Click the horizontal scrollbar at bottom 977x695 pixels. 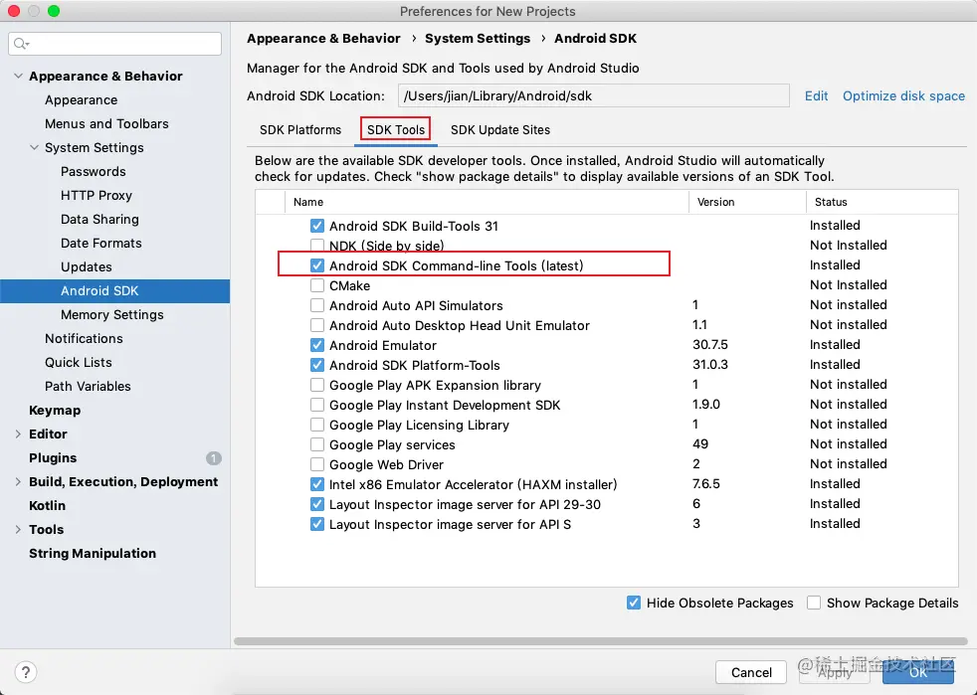click(x=601, y=641)
